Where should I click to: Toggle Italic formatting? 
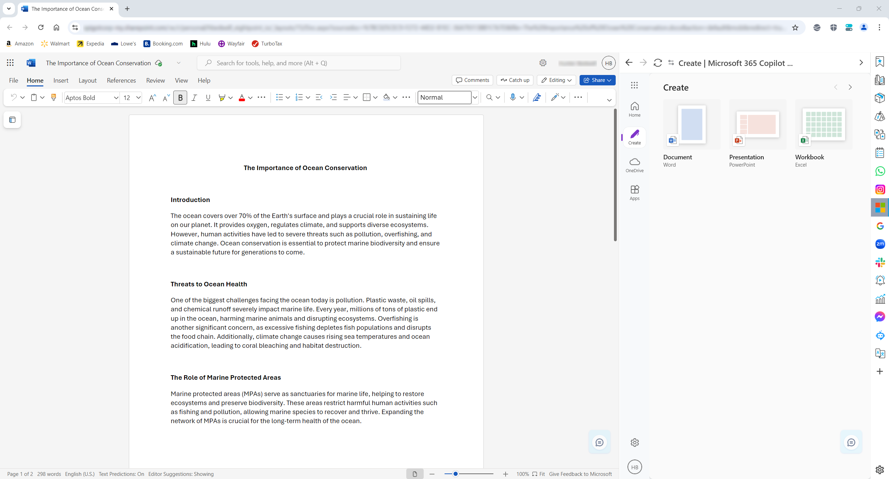[194, 98]
